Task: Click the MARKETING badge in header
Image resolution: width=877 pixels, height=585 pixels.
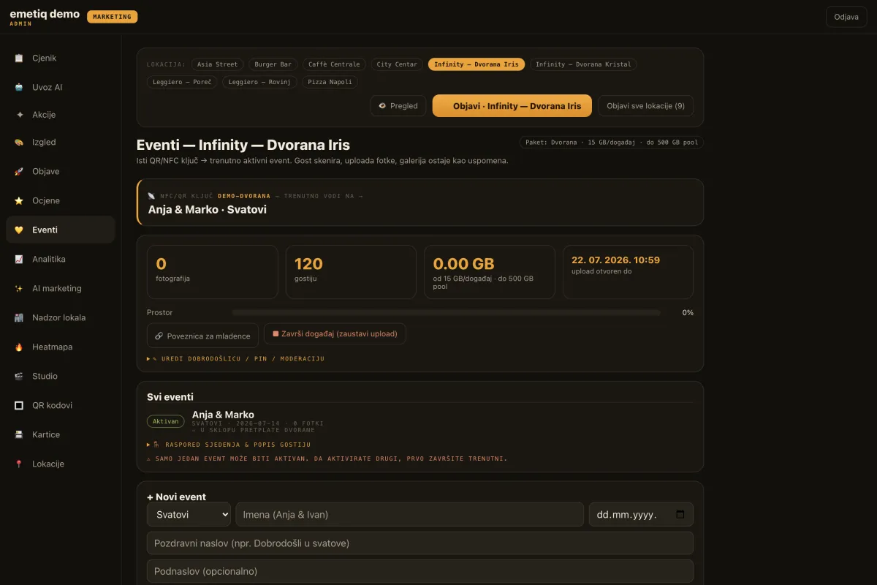Action: pyautogui.click(x=112, y=17)
